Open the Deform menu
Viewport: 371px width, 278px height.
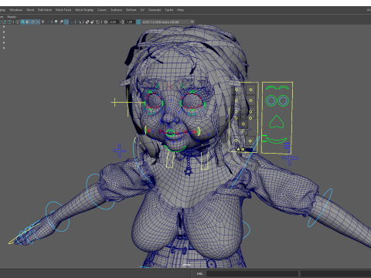coord(131,10)
